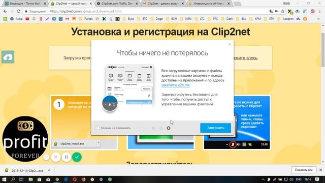The image size is (325, 183).
Task: Open the LTC bookmark folder
Action: point(200,19)
